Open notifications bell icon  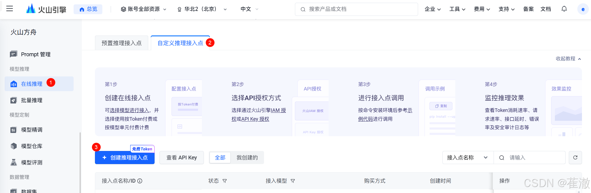pyautogui.click(x=564, y=9)
